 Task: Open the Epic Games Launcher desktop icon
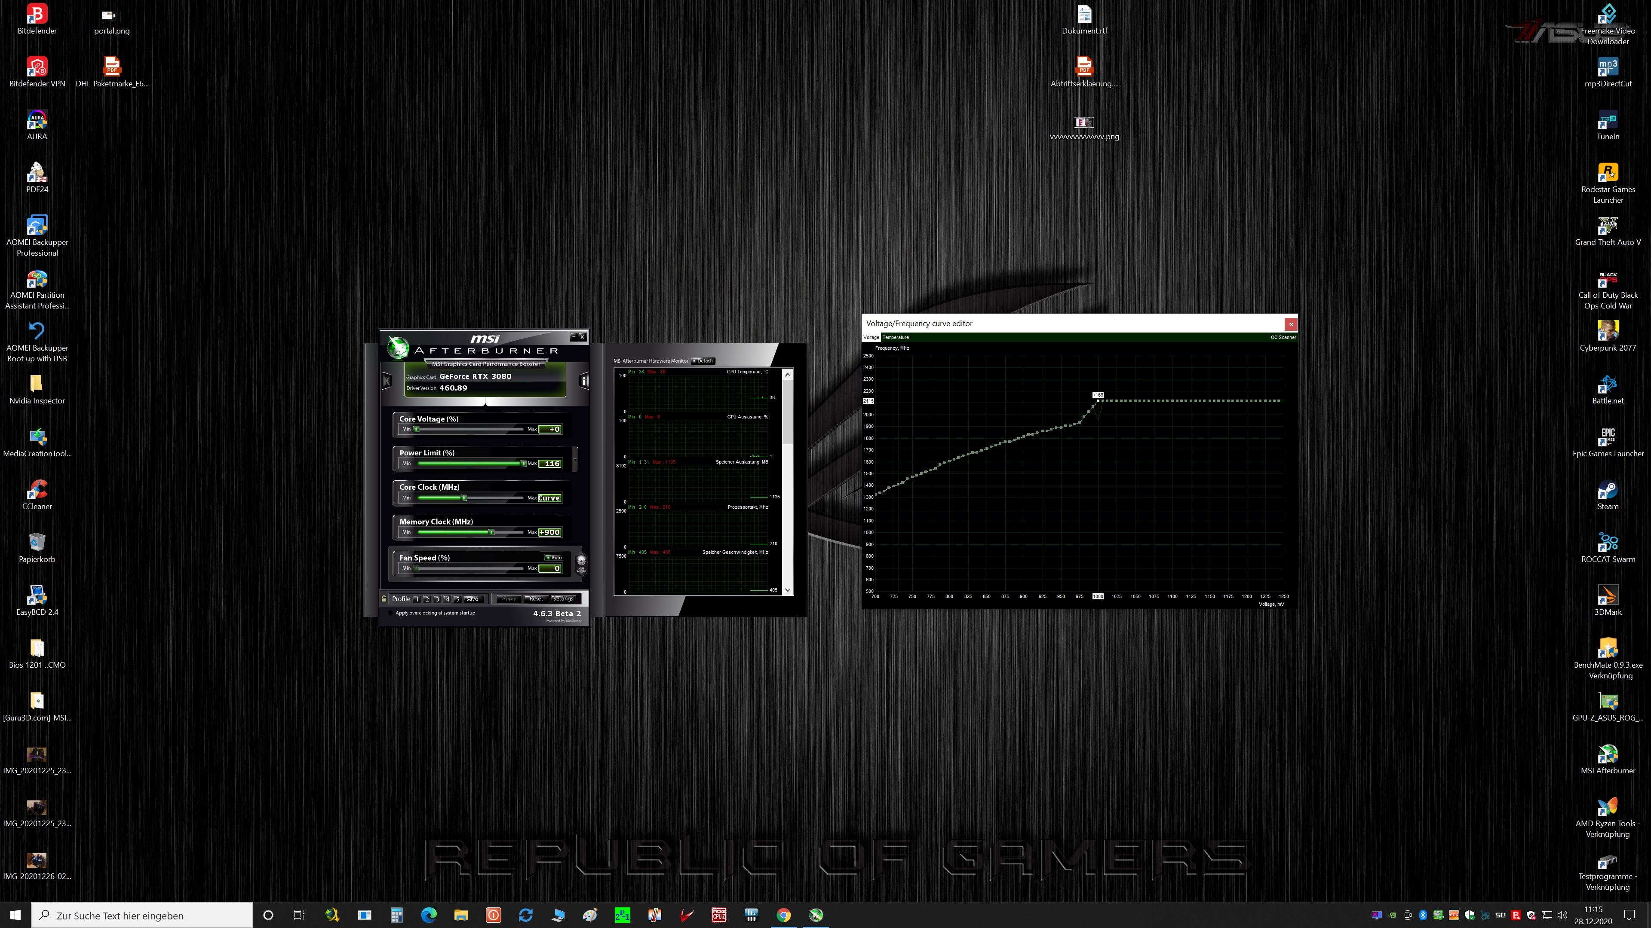tap(1608, 443)
